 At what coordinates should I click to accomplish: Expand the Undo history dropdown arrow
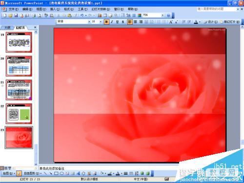tap(85, 16)
